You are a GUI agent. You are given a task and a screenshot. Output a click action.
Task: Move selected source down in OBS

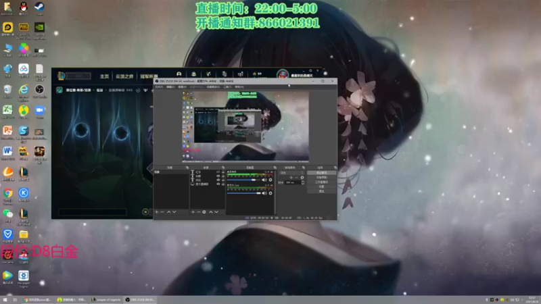click(x=216, y=212)
